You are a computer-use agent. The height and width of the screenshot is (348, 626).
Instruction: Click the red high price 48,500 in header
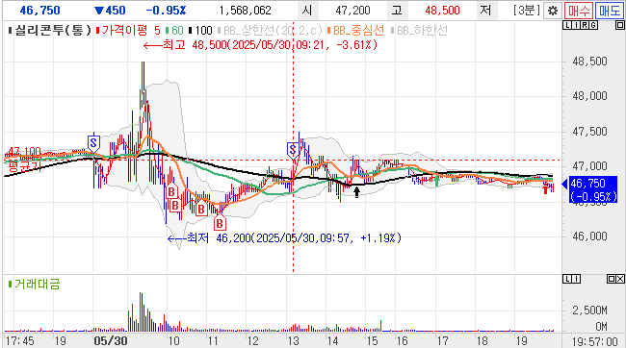point(442,10)
